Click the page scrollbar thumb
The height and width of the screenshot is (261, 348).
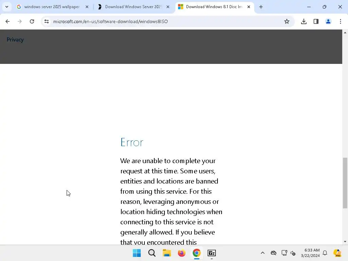[x=345, y=183]
